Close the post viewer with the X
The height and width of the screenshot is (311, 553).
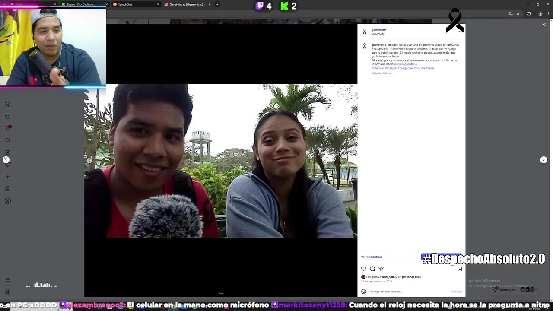544,25
